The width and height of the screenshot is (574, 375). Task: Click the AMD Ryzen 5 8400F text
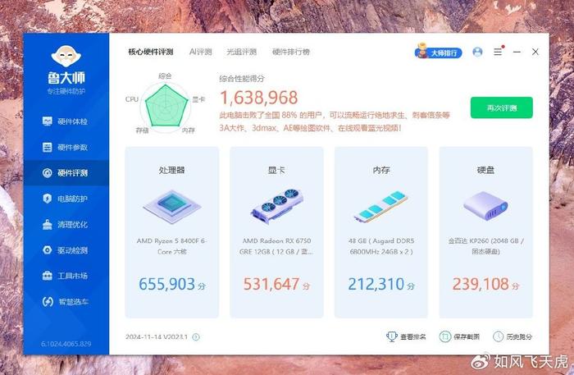click(171, 246)
